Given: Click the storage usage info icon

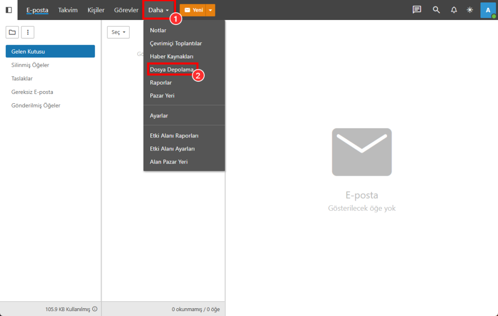Looking at the screenshot, I should (95, 309).
